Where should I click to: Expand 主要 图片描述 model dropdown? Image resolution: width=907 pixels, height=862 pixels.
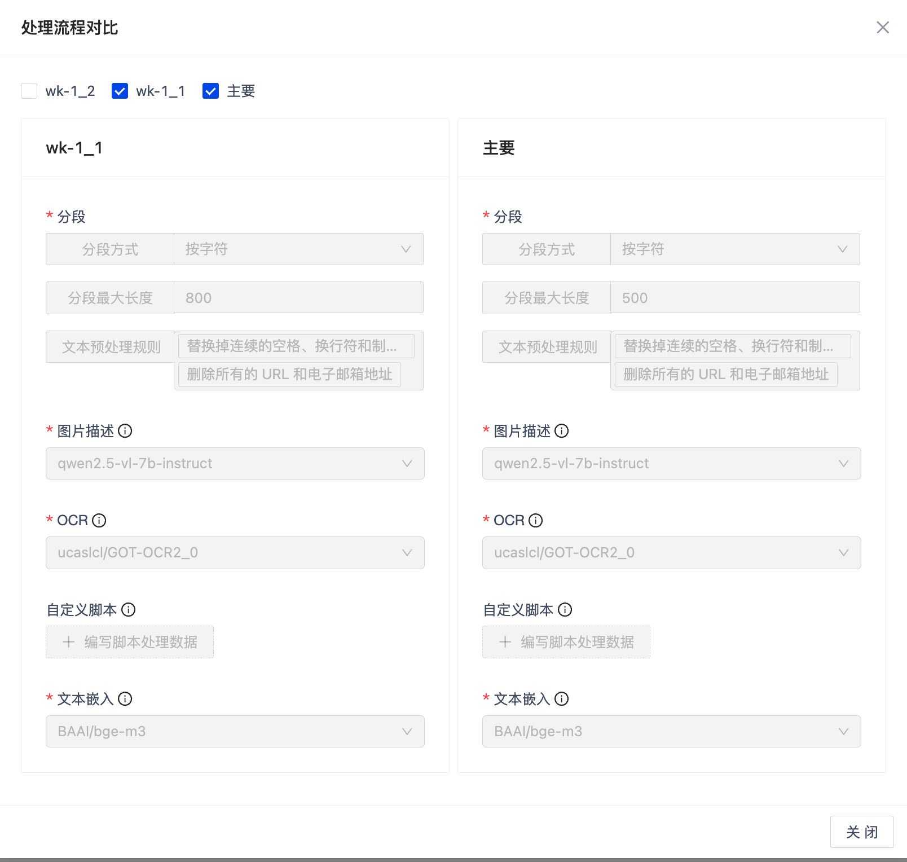click(x=671, y=464)
